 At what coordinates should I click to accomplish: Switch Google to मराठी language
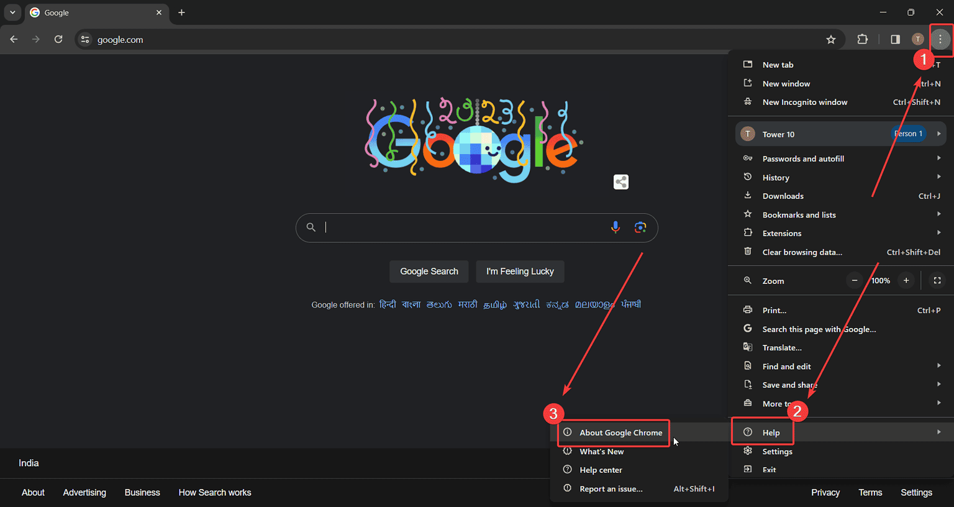(x=468, y=304)
